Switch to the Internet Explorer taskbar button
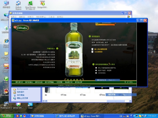The image size is (158, 118). click(x=67, y=116)
